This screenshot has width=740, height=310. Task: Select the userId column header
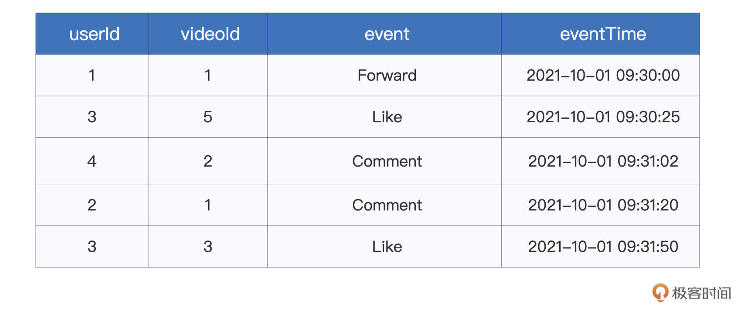point(94,34)
